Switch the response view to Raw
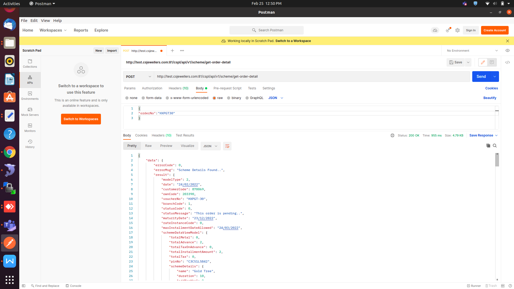This screenshot has height=289, width=514. click(x=148, y=146)
